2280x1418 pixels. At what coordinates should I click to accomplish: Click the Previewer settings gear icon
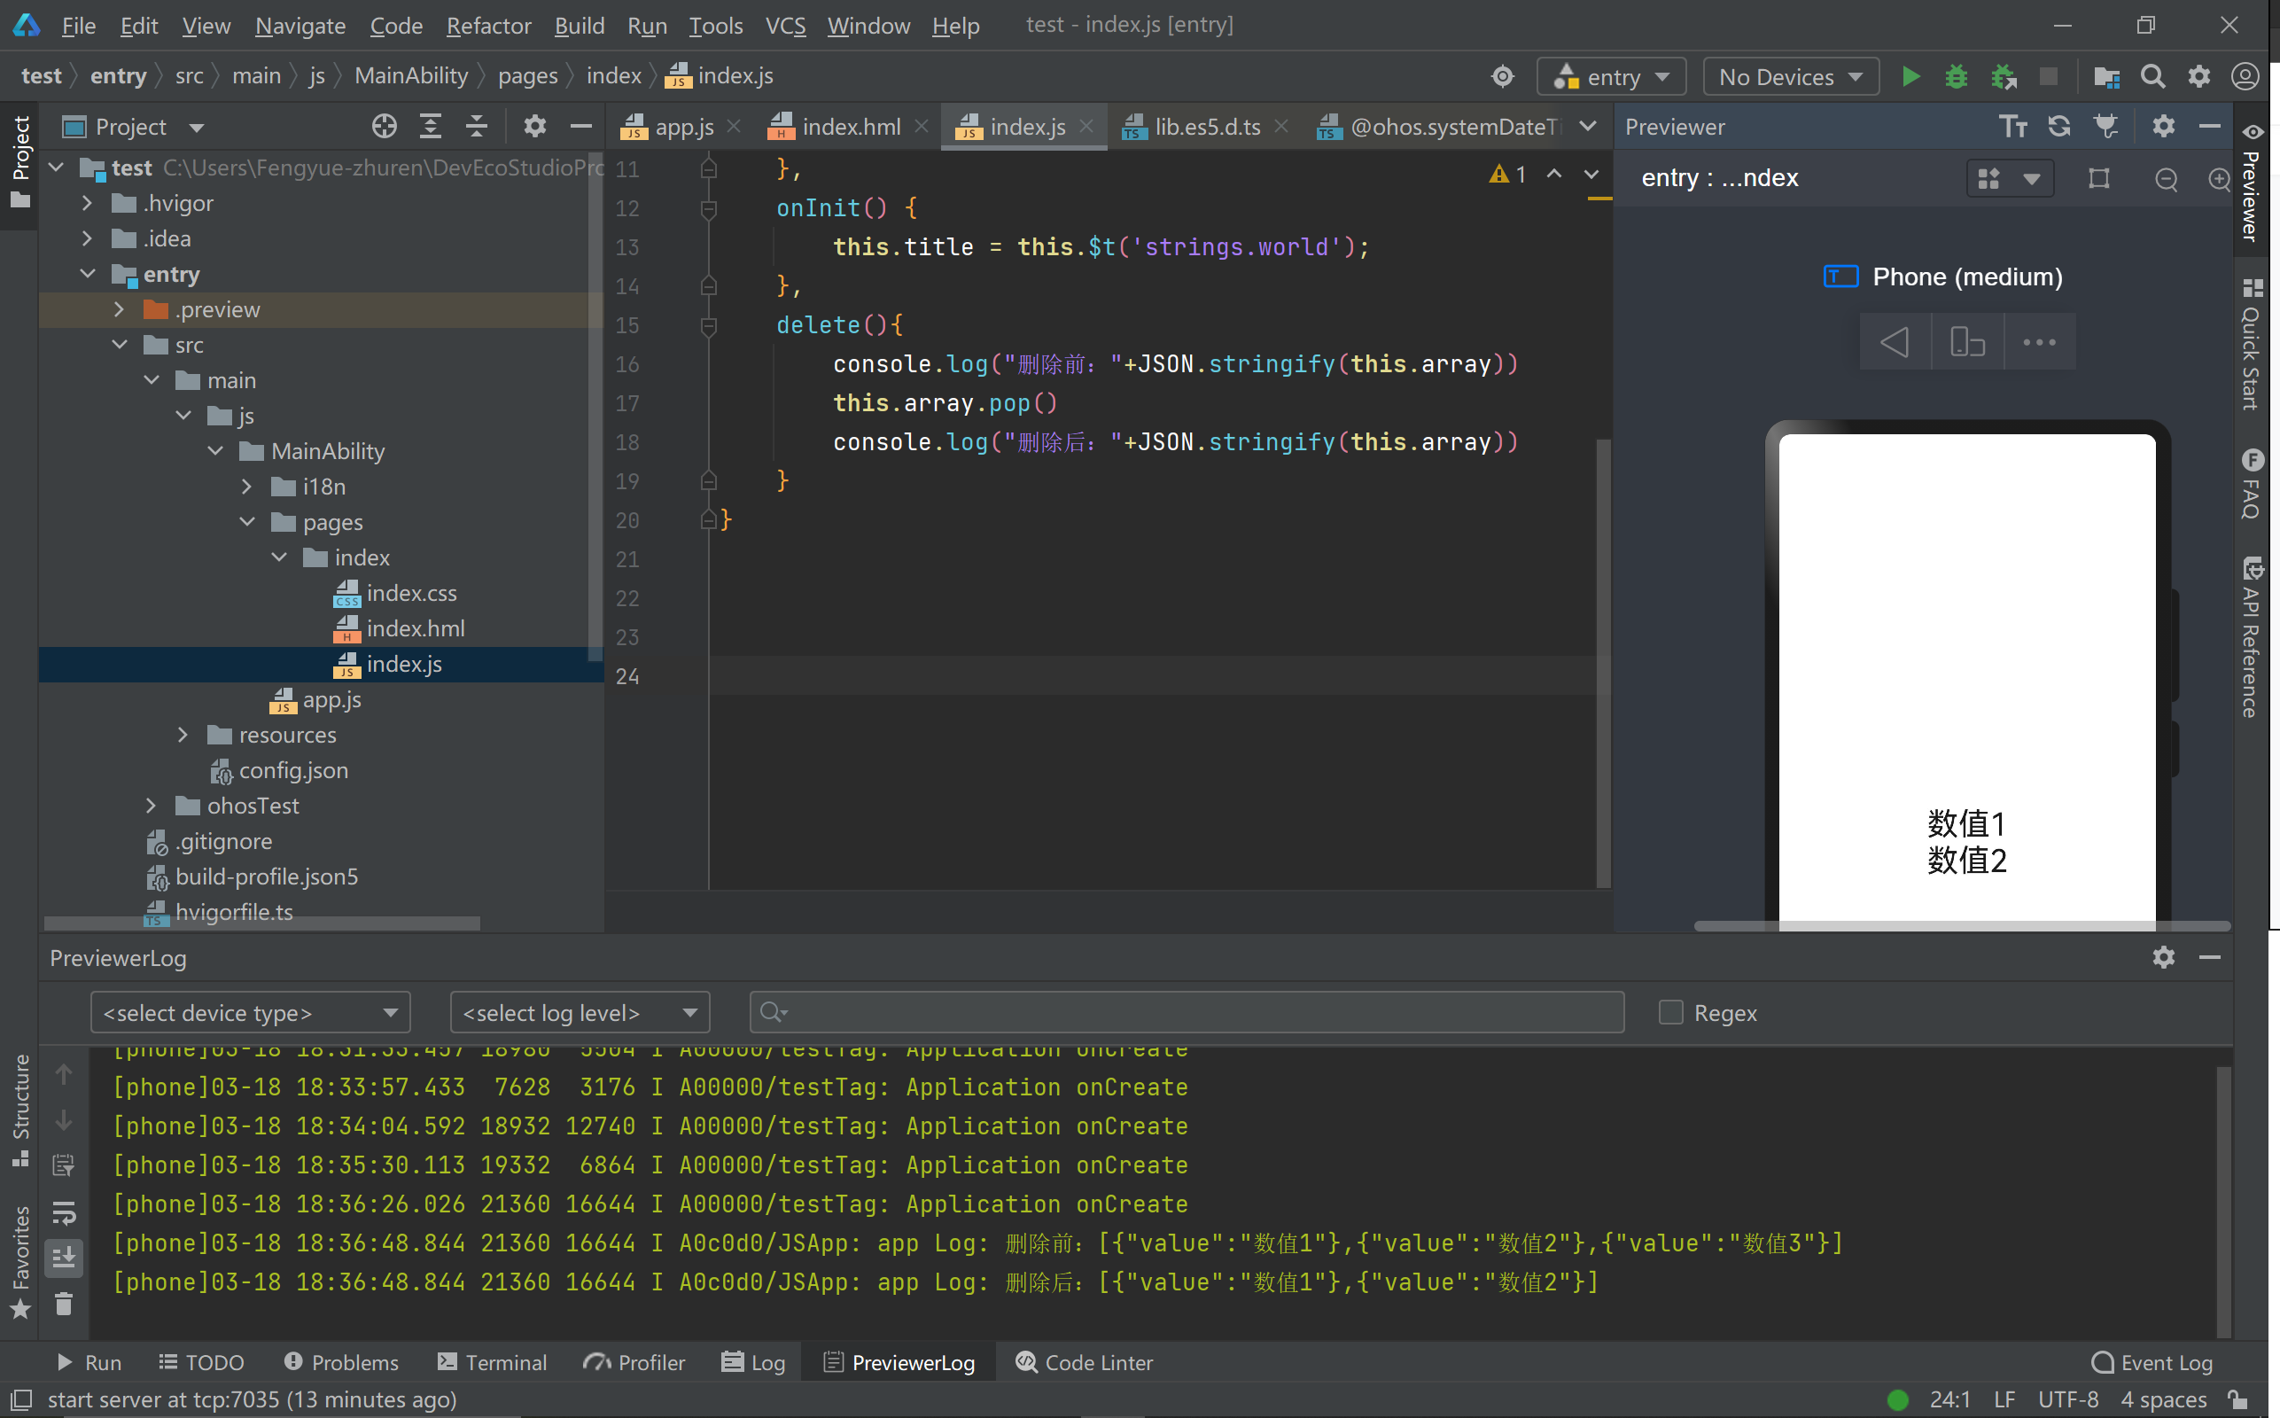[2164, 126]
